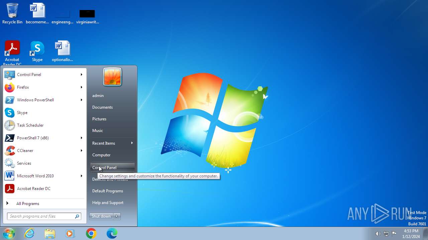This screenshot has height=240, width=428.
Task: Launch Microsoft Edge from taskbar
Action: pos(112,234)
